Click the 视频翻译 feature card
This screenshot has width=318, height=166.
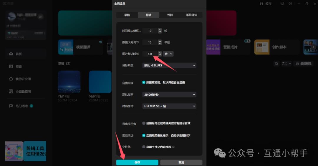coord(81,47)
